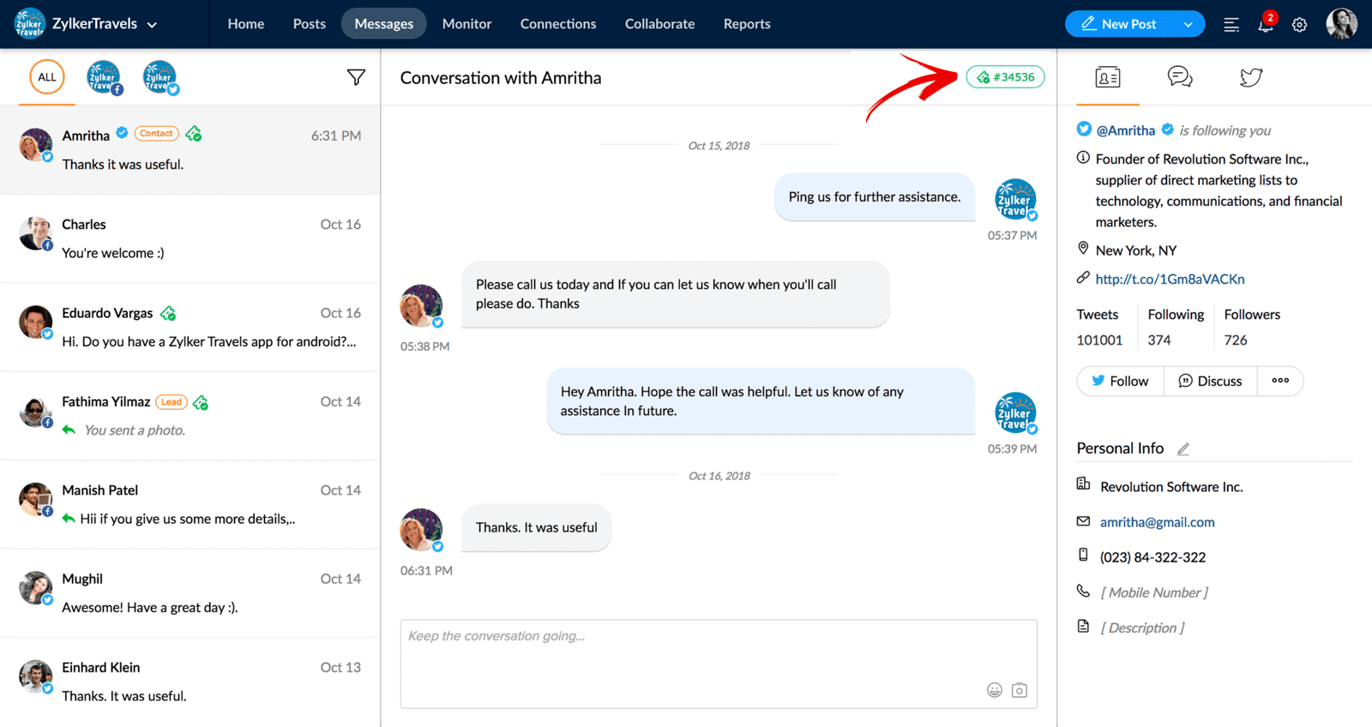Edit Personal Info with the pencil icon
1372x727 pixels.
point(1183,449)
